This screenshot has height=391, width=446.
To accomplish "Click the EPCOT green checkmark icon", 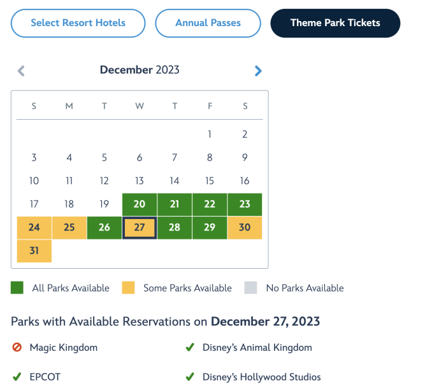I will pos(17,377).
